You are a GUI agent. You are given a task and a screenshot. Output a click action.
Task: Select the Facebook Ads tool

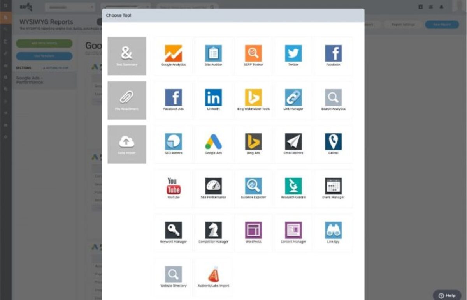coord(173,100)
